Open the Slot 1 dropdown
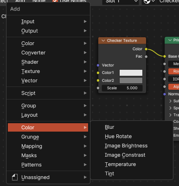 (121, 1)
